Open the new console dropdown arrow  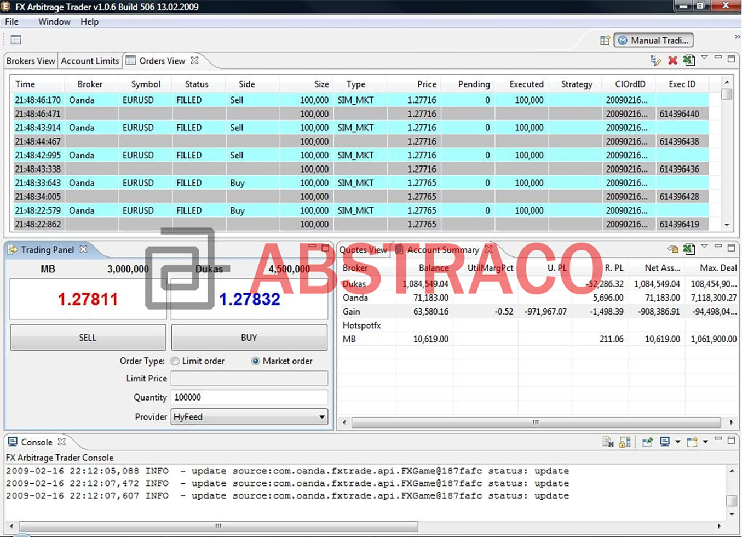[x=706, y=441]
